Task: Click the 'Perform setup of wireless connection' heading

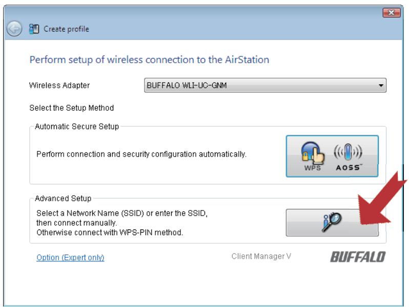Action: [149, 60]
